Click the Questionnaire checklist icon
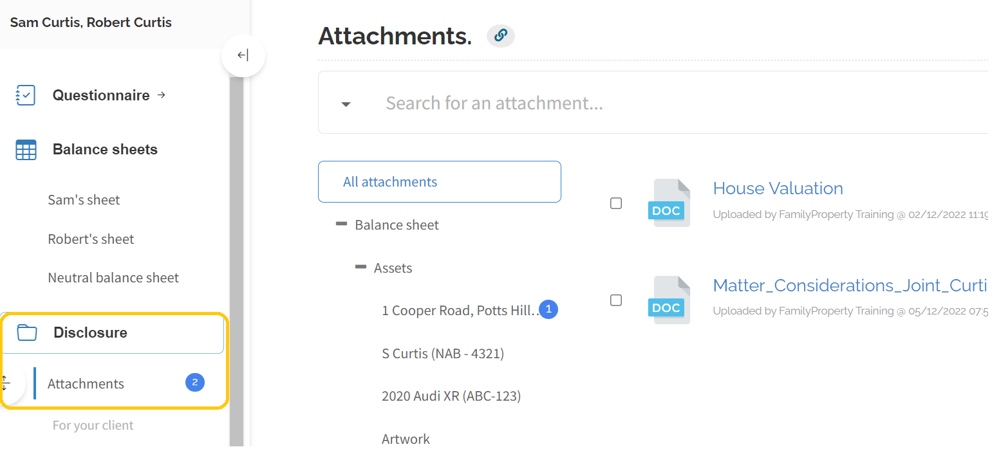 tap(26, 95)
